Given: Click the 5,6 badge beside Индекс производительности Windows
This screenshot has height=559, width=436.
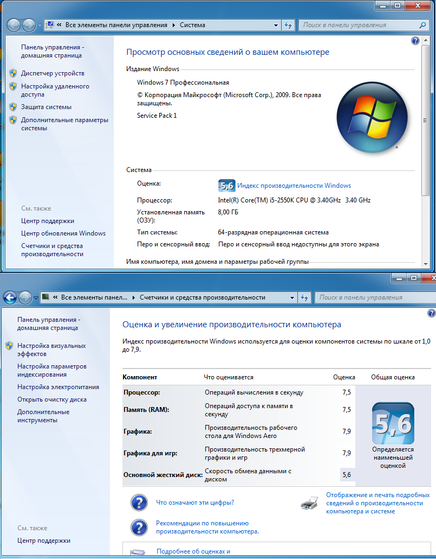Looking at the screenshot, I should tap(226, 185).
